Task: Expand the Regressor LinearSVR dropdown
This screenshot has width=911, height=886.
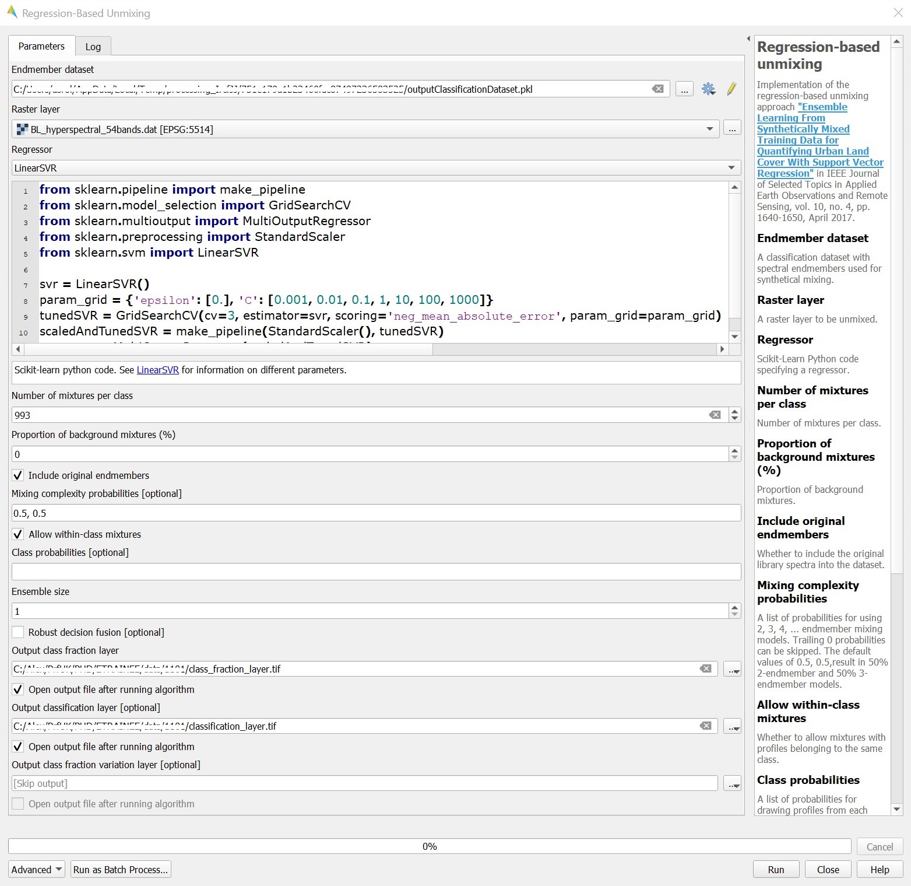Action: pyautogui.click(x=731, y=168)
